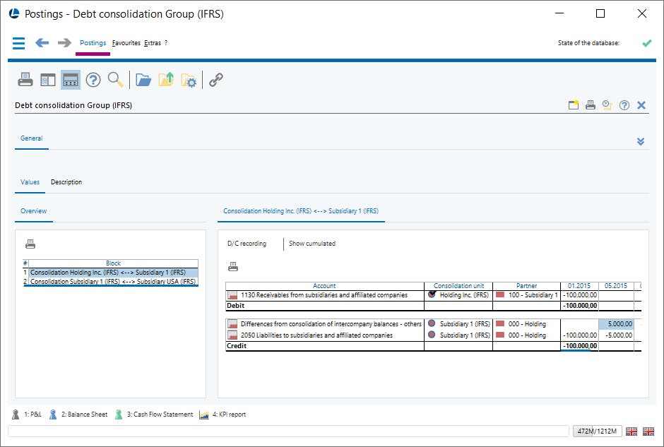This screenshot has width=664, height=447.
Task: Click the folder with green arrow icon
Action: pyautogui.click(x=166, y=80)
